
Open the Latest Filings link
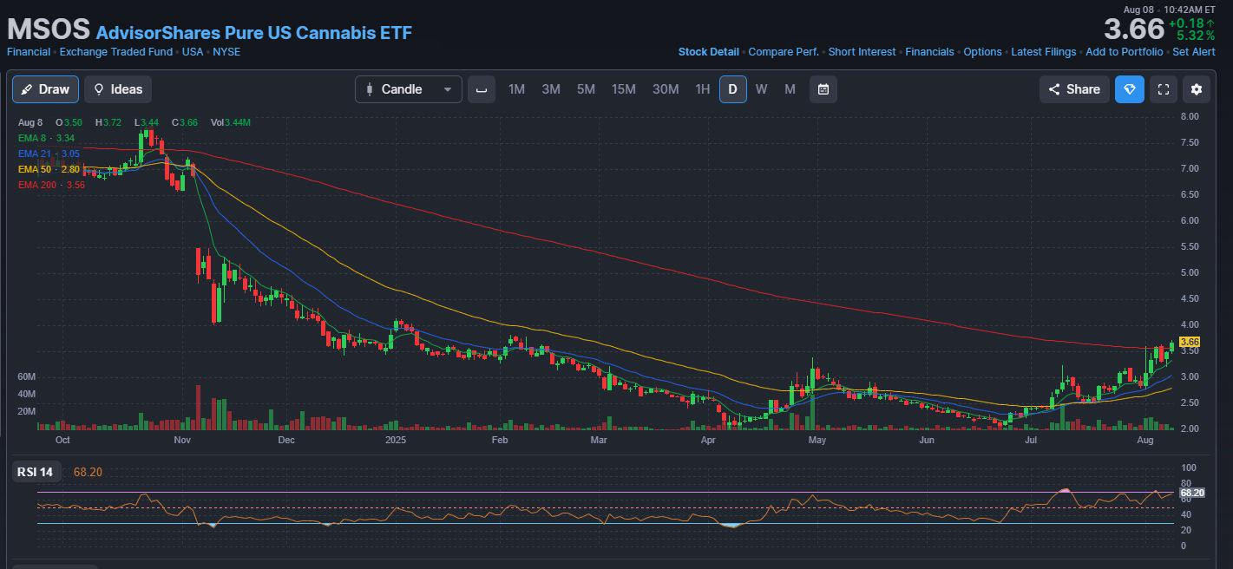1044,52
